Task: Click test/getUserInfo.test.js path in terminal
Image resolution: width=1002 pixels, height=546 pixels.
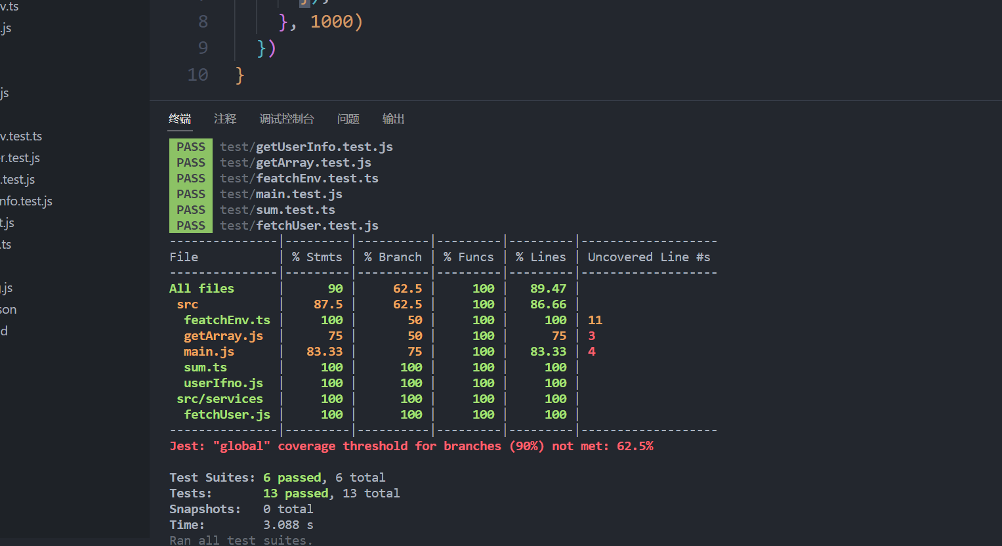Action: click(306, 147)
